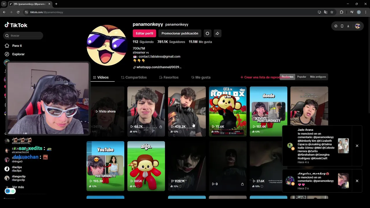Sort videos by Recientes
This screenshot has height=208, width=370.
[x=287, y=77]
